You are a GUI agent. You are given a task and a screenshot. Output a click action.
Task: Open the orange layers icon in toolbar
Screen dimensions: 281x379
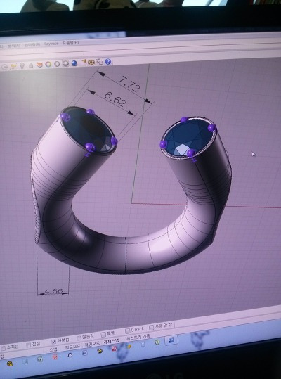pyautogui.click(x=39, y=65)
